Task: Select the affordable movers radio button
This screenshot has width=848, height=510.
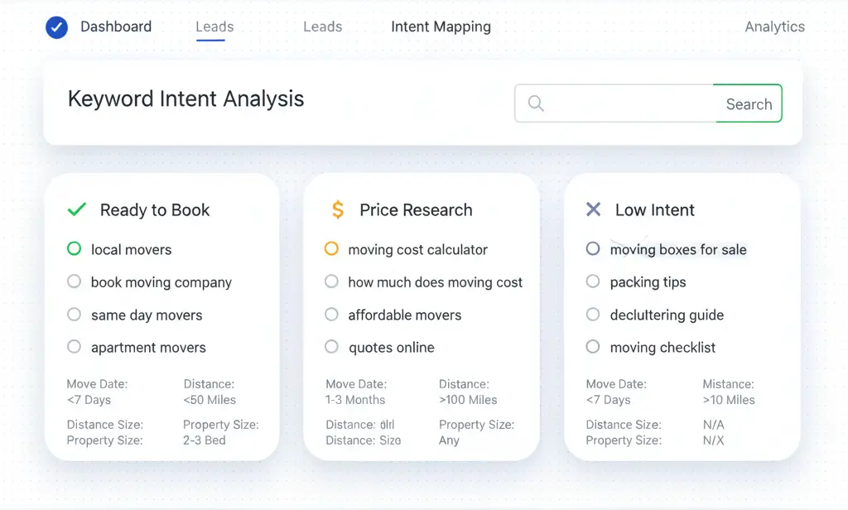Action: coord(331,315)
